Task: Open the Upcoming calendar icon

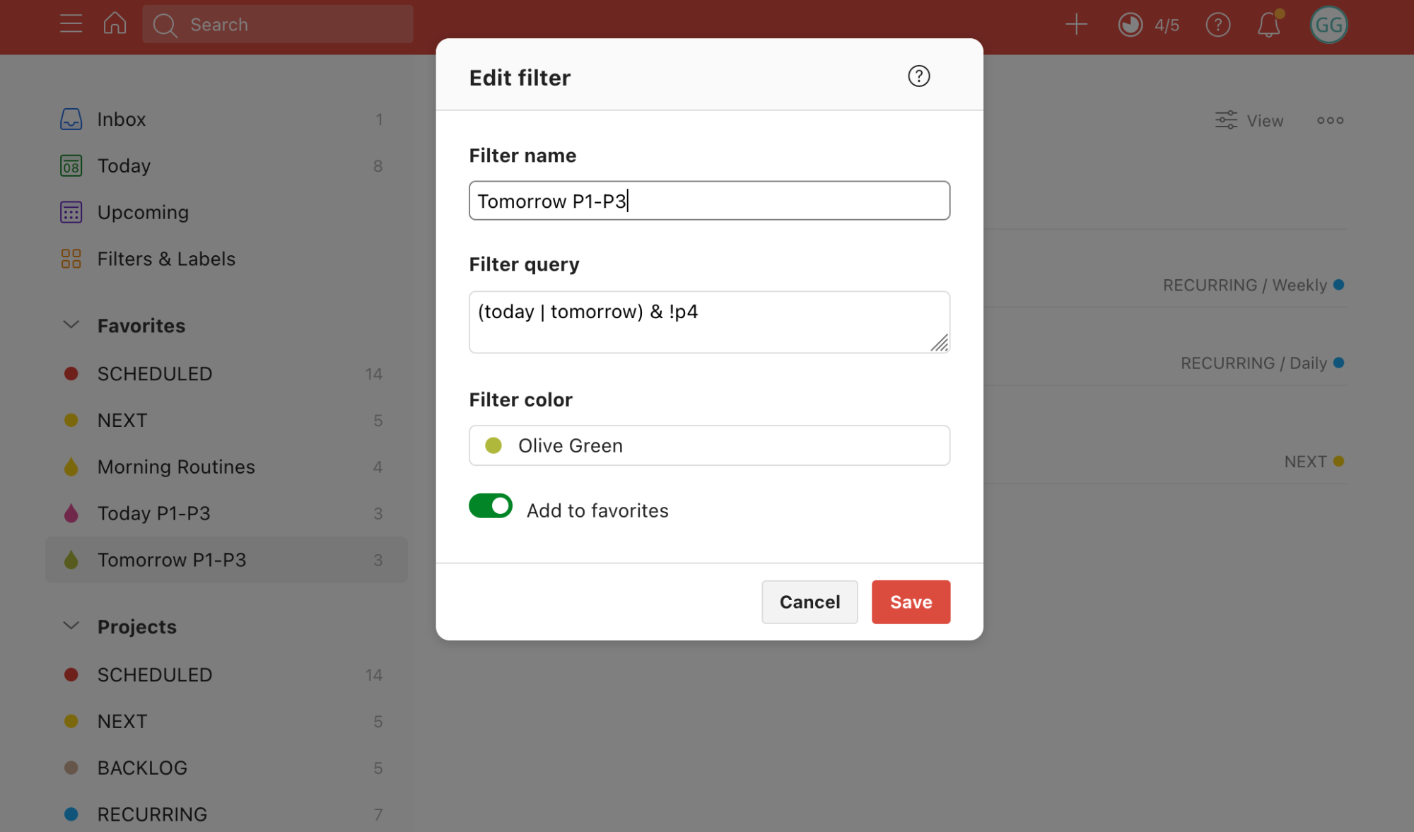Action: click(x=70, y=212)
